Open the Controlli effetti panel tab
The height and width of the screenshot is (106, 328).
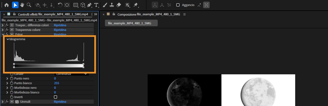pyautogui.click(x=53, y=14)
